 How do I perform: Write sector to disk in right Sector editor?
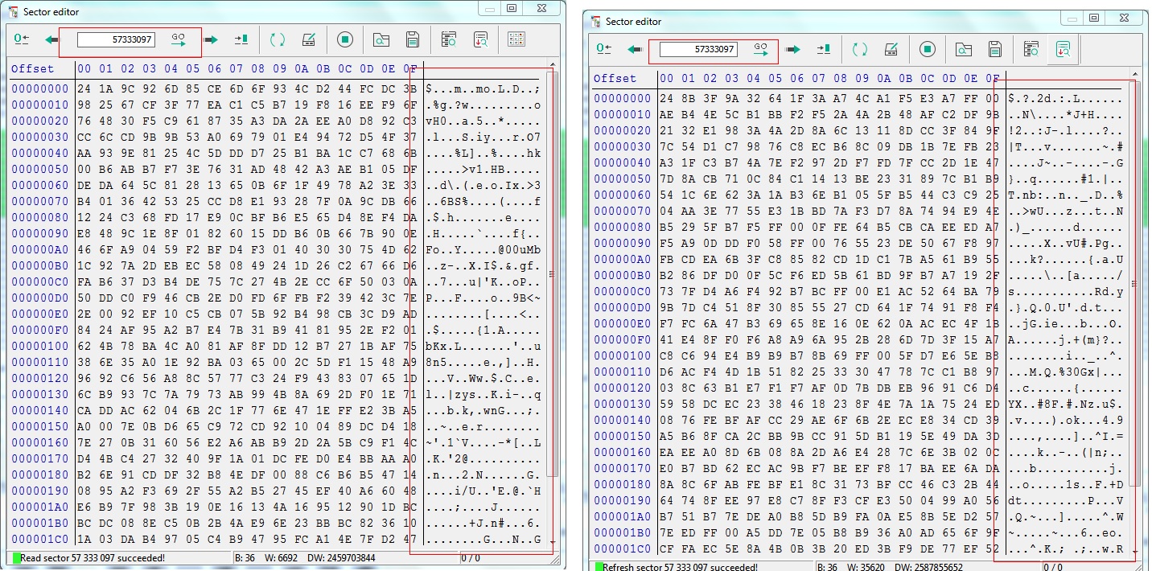[x=891, y=50]
